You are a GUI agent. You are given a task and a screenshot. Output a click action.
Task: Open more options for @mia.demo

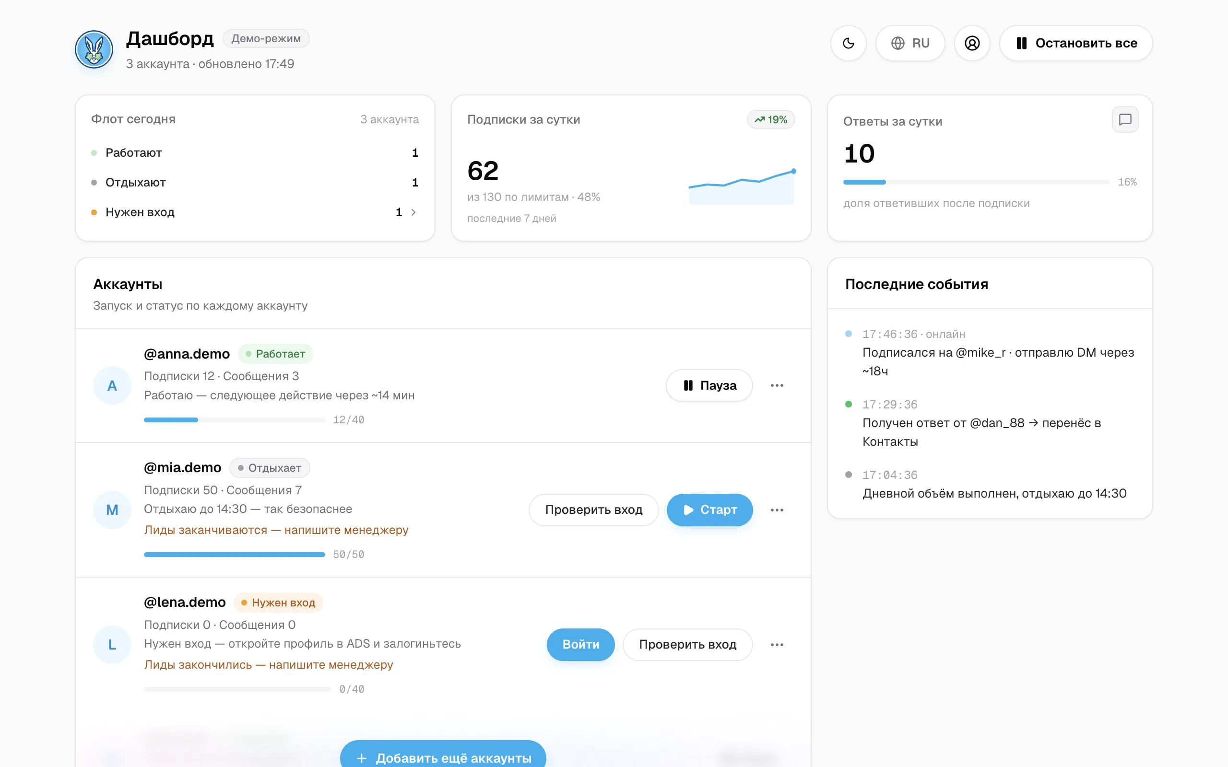777,510
